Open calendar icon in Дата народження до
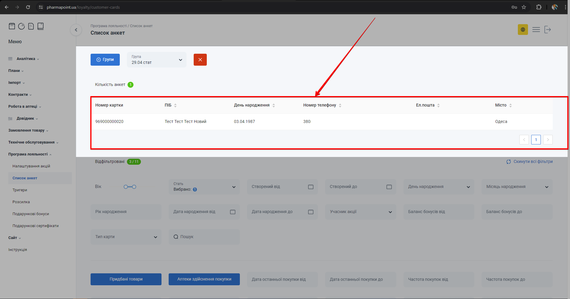Image resolution: width=570 pixels, height=299 pixels. tap(311, 212)
